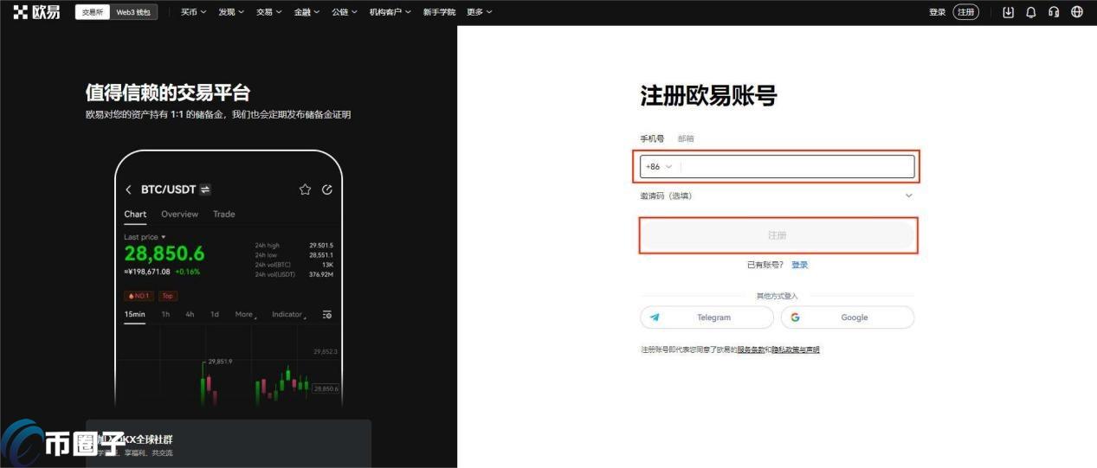Expand the 邀请码 (选填) section chevron

point(908,196)
